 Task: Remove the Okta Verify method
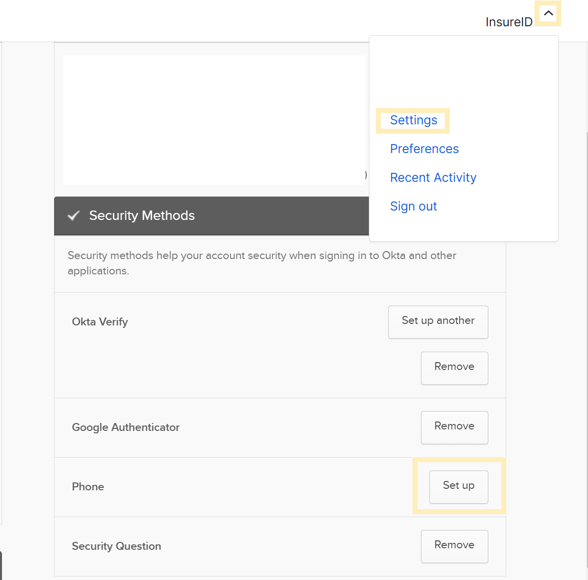tap(454, 368)
